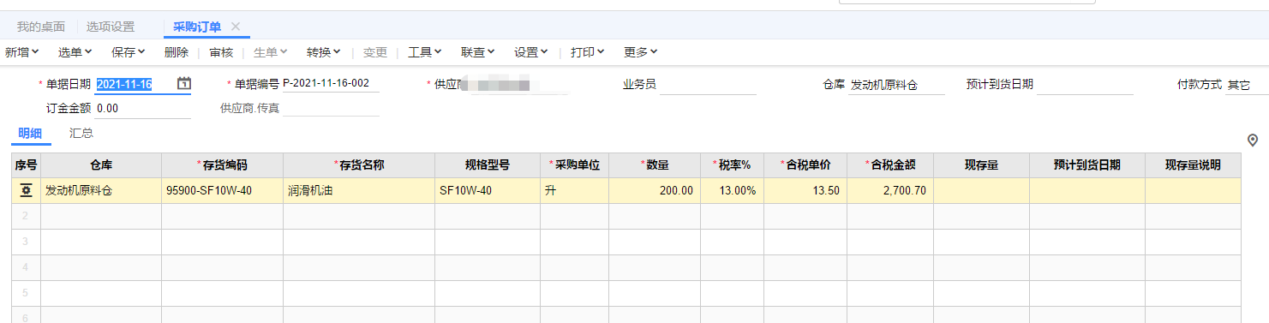Open the 设置 dropdown menu
Viewport: 1269px width, 323px height.
531,52
